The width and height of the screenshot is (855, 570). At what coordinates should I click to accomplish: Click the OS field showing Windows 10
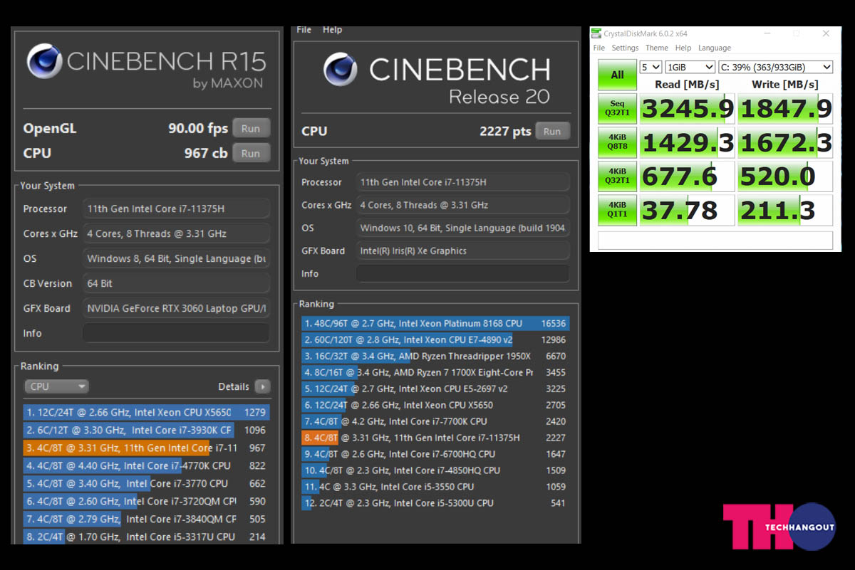(462, 228)
